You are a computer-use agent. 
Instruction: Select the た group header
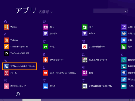(x=83, y=54)
